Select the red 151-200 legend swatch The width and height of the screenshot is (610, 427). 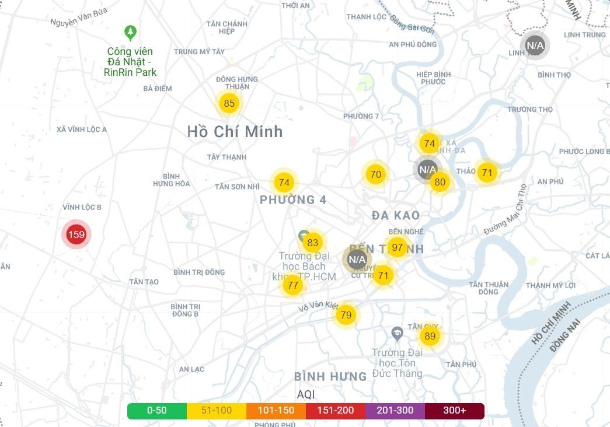click(x=335, y=411)
